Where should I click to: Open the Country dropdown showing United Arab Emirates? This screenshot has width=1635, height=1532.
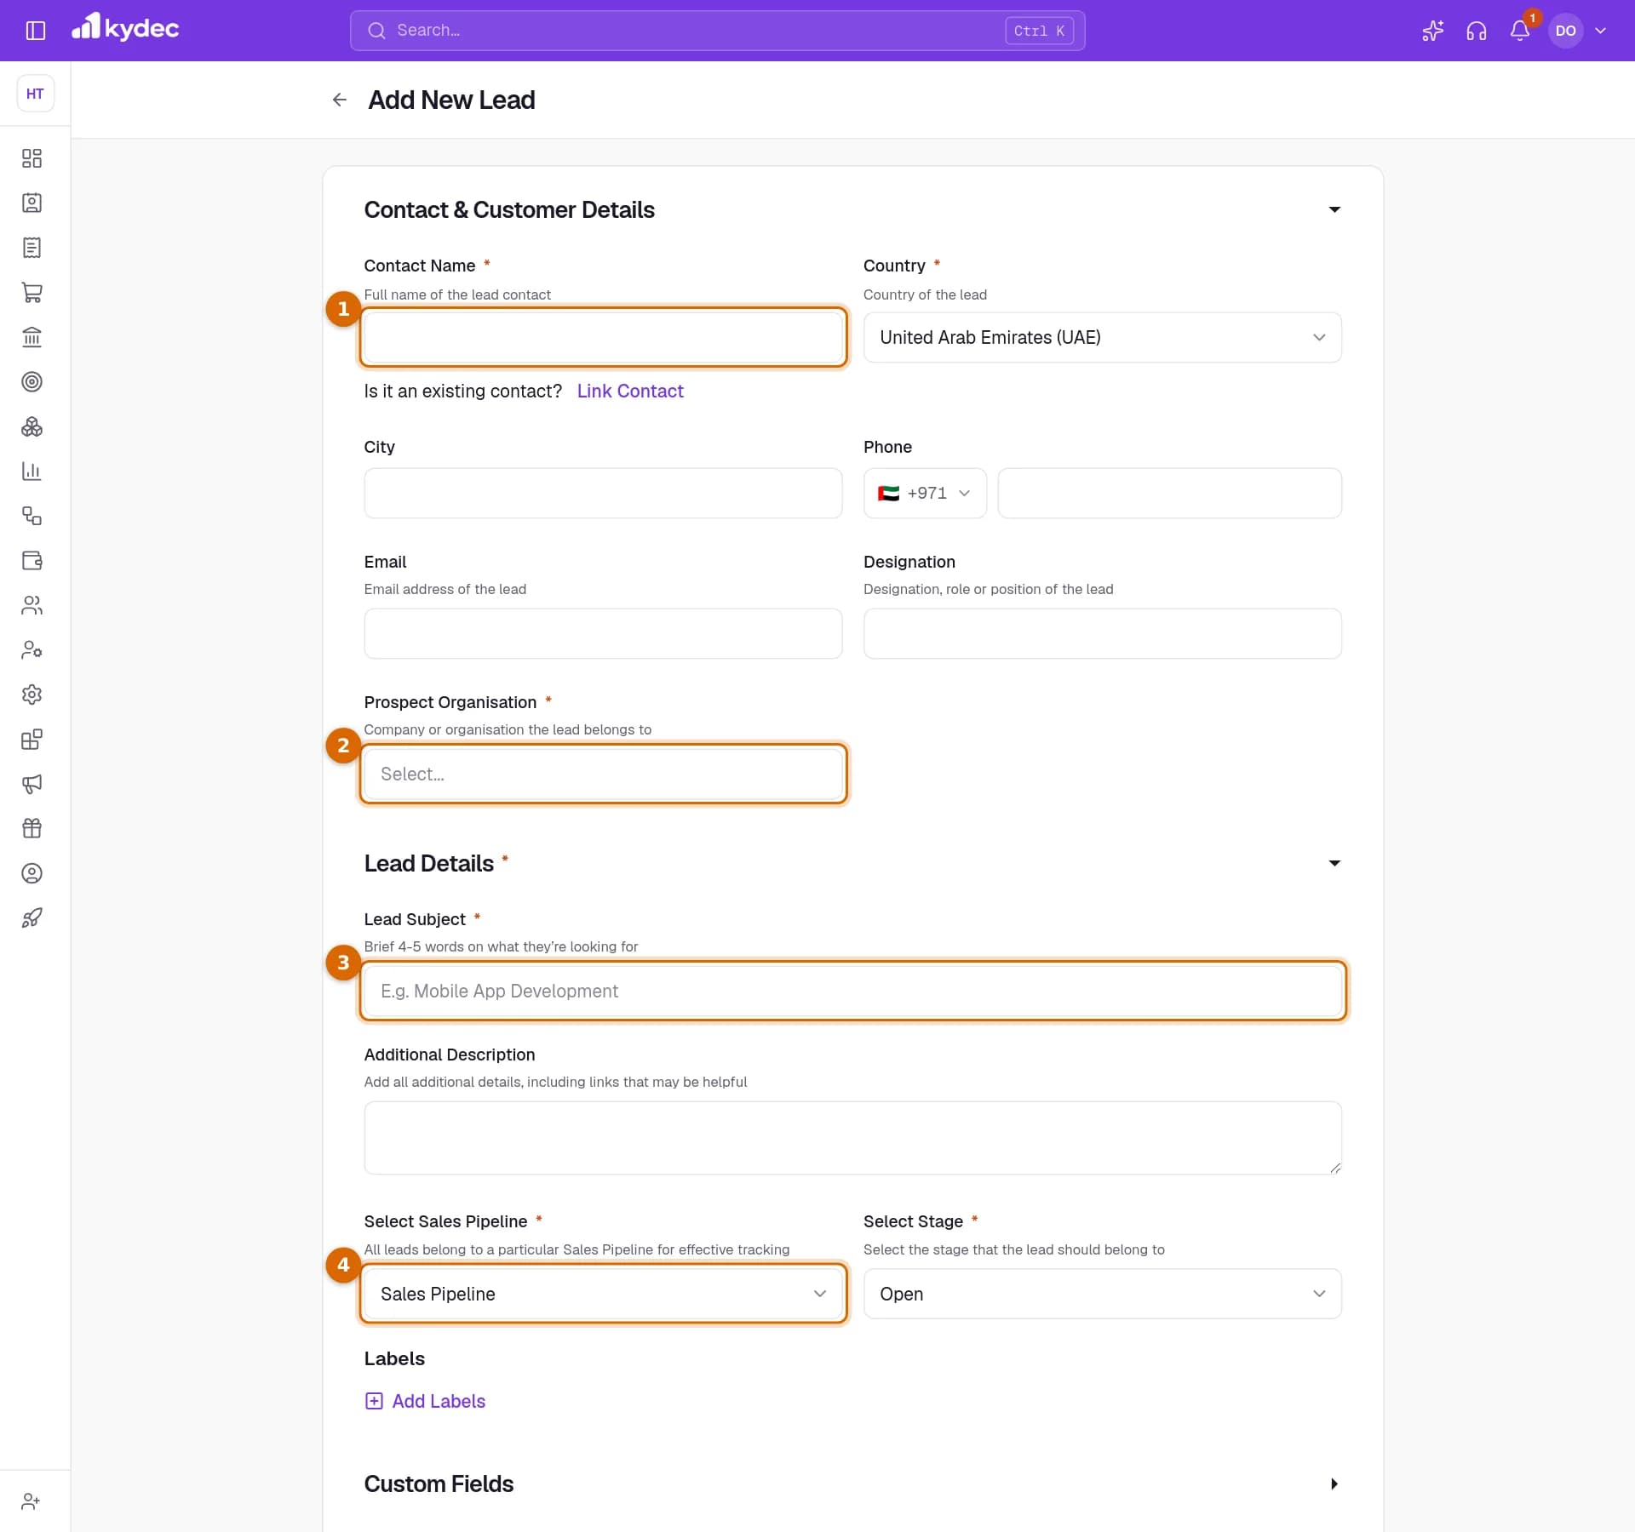click(1102, 337)
